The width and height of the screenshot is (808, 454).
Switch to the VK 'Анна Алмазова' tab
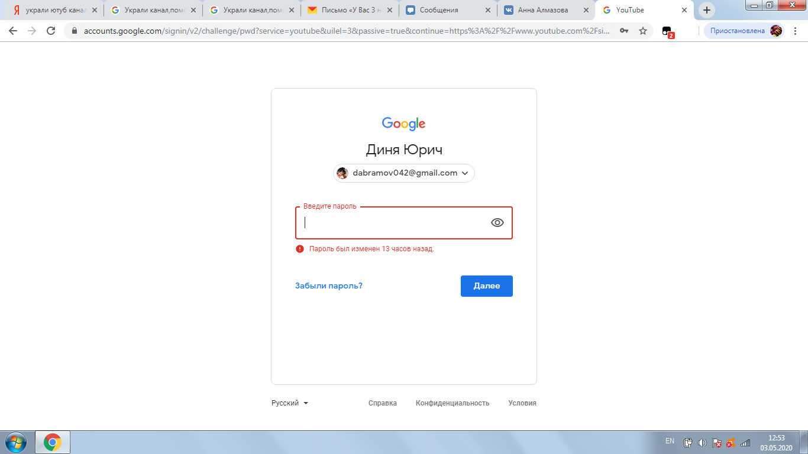click(x=545, y=10)
